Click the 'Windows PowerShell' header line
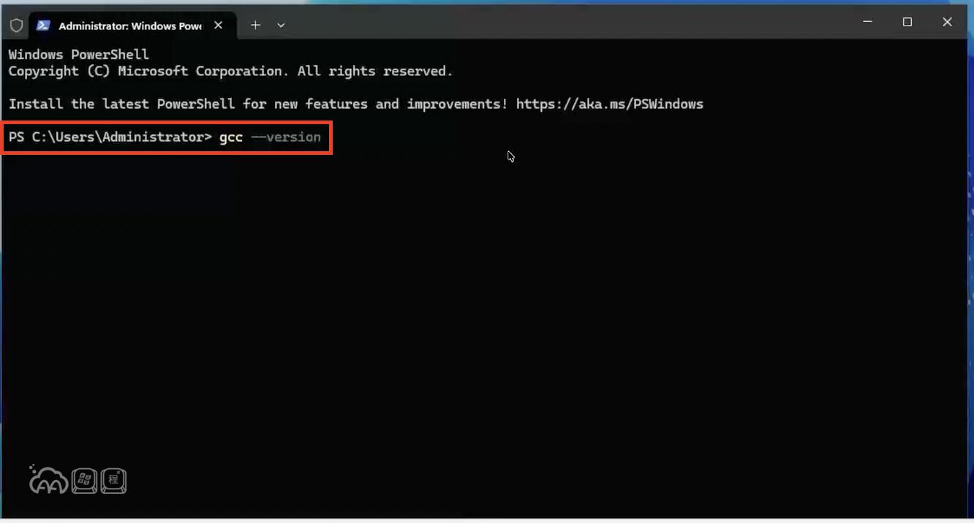The image size is (974, 523). (x=79, y=54)
